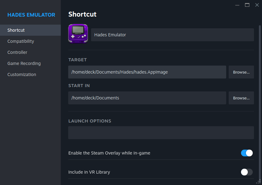Click the resize grip in the bottom corner
This screenshot has height=185, width=262.
(x=259, y=182)
